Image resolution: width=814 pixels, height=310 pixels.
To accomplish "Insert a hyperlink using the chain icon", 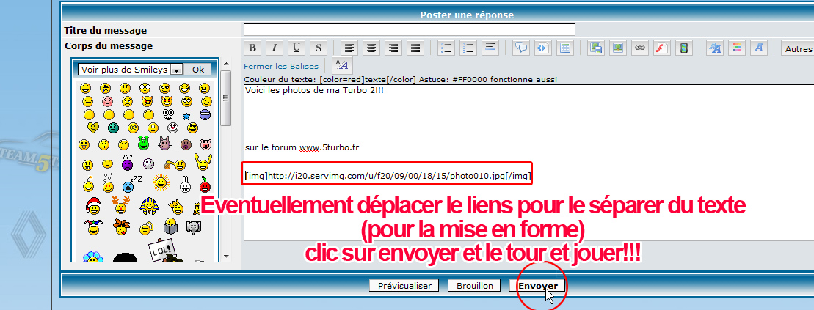I will [x=640, y=48].
